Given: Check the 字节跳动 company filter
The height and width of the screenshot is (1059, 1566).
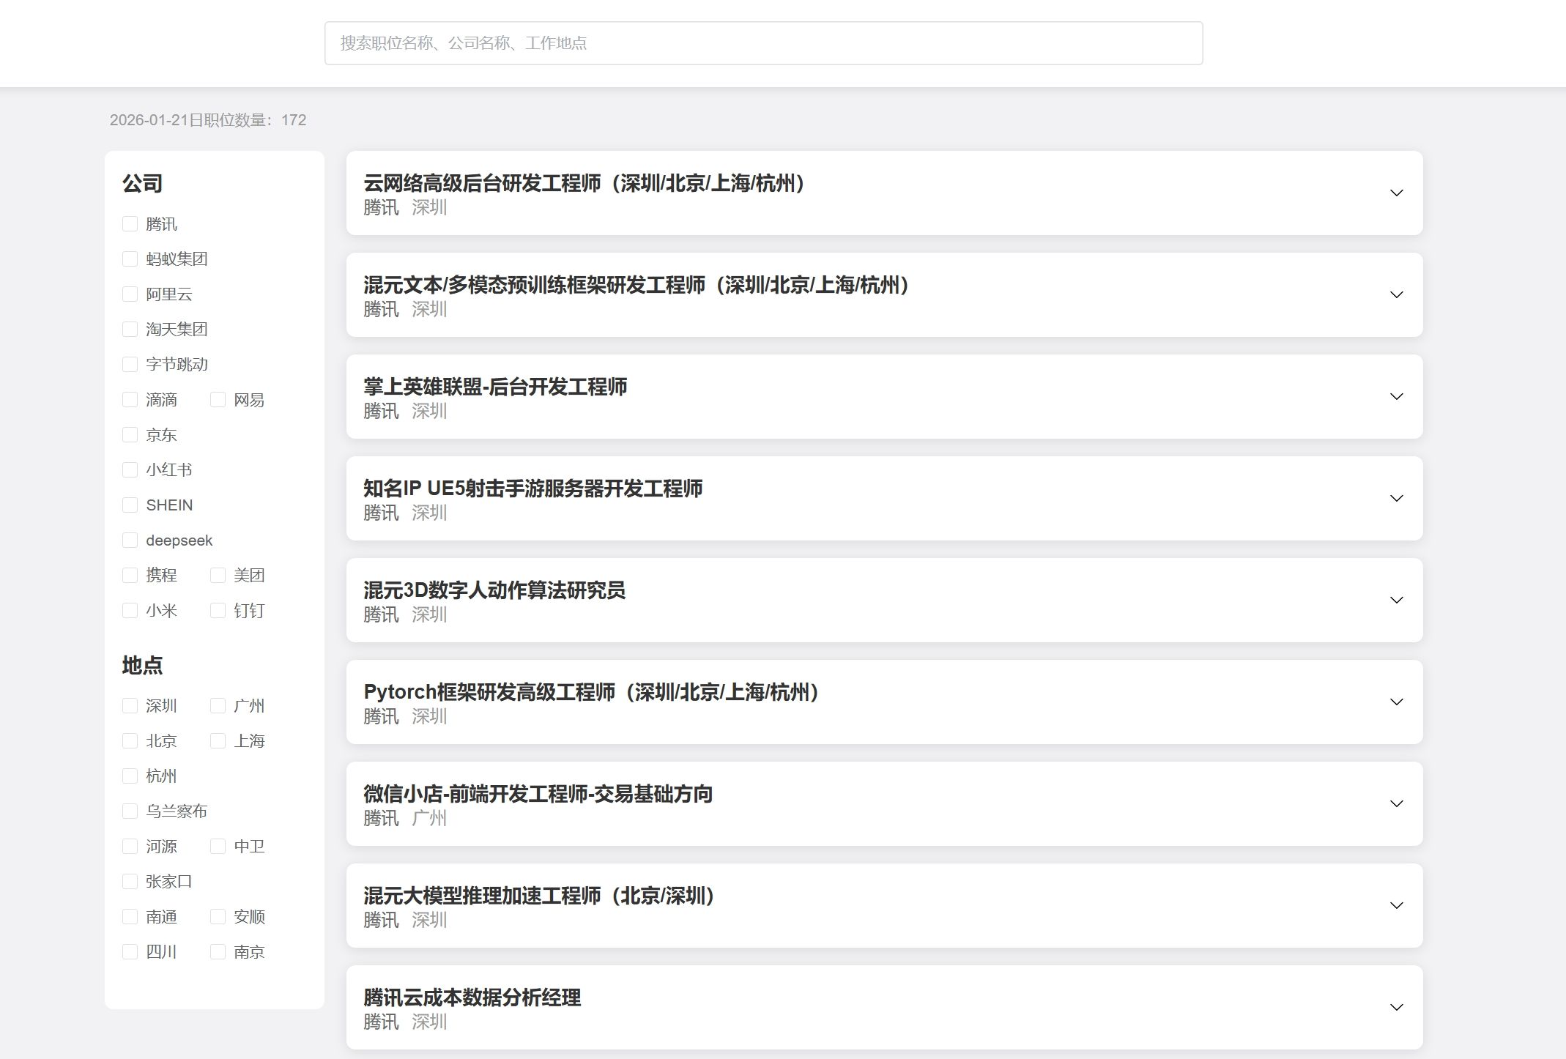Looking at the screenshot, I should (130, 365).
